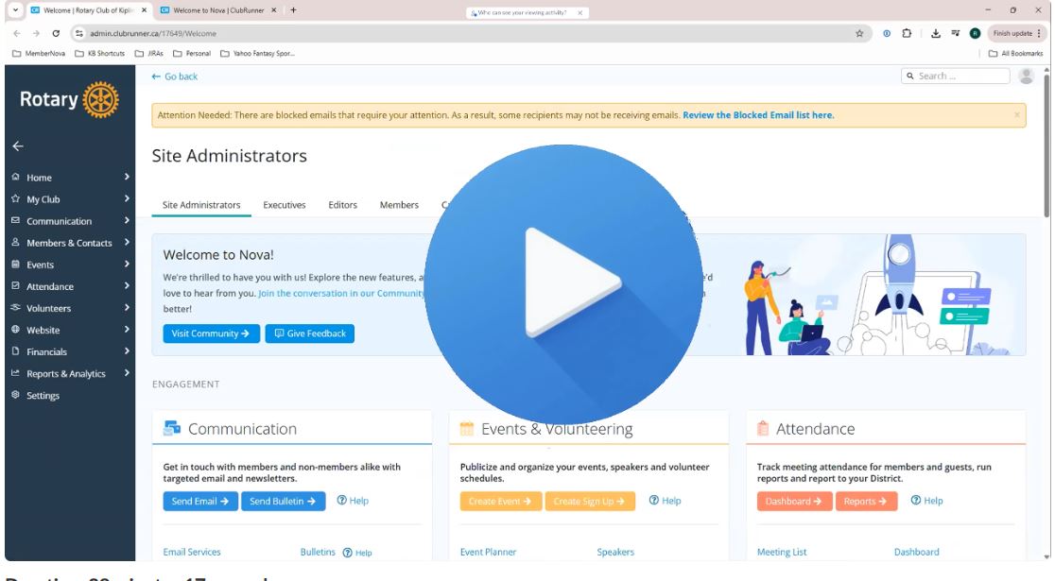Click the site information icon in address bar
The height and width of the screenshot is (581, 1055).
click(79, 33)
